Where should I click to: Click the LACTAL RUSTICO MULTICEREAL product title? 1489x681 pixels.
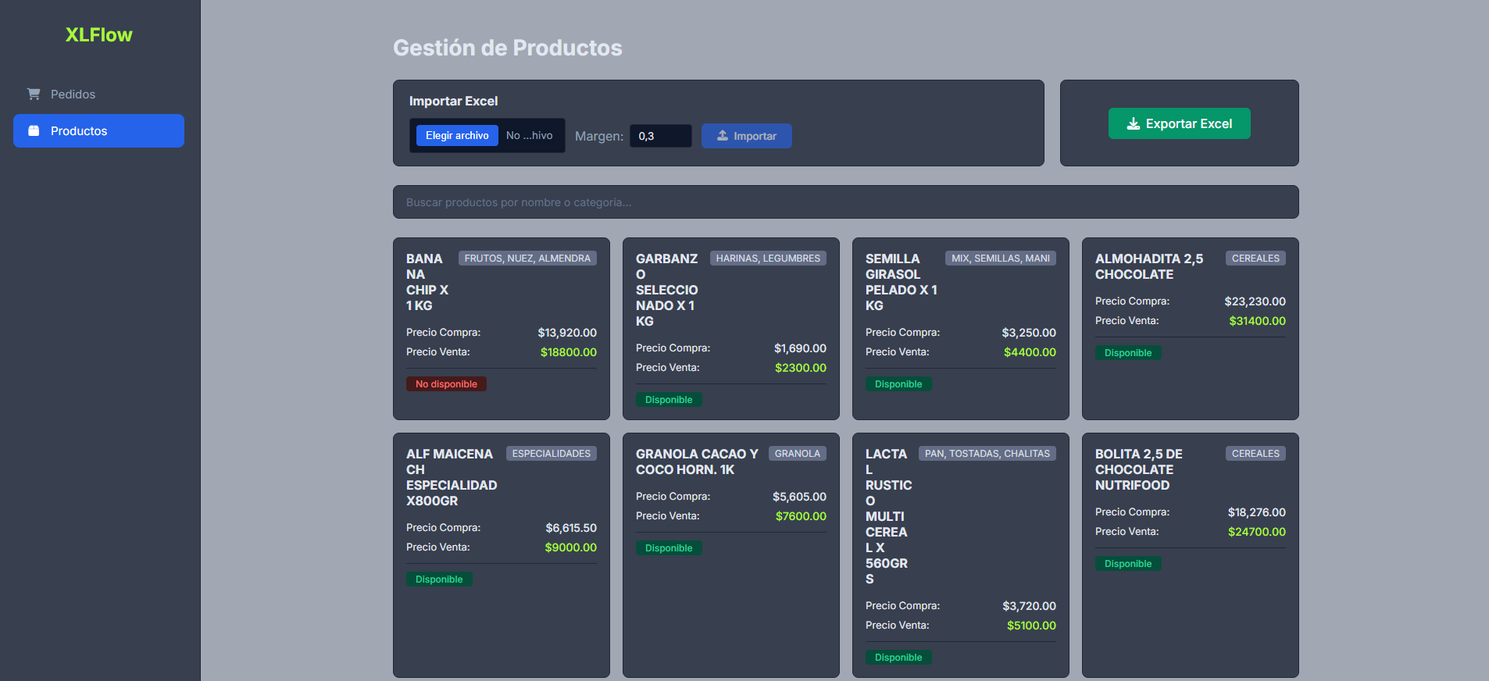[889, 516]
